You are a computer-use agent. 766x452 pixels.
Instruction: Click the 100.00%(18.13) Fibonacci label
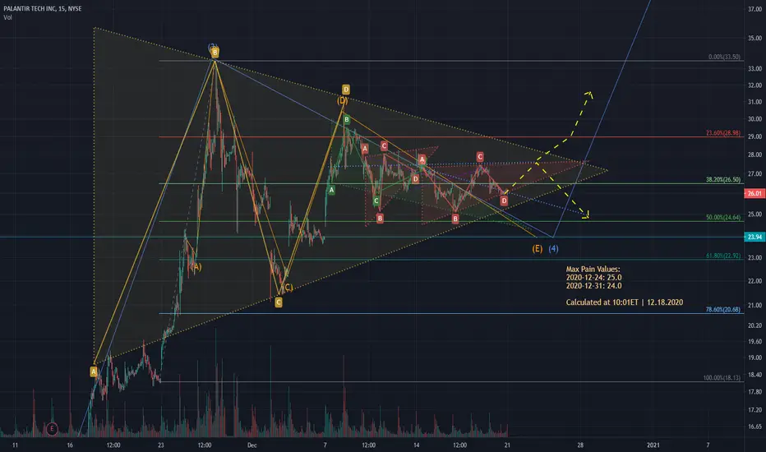[722, 378]
